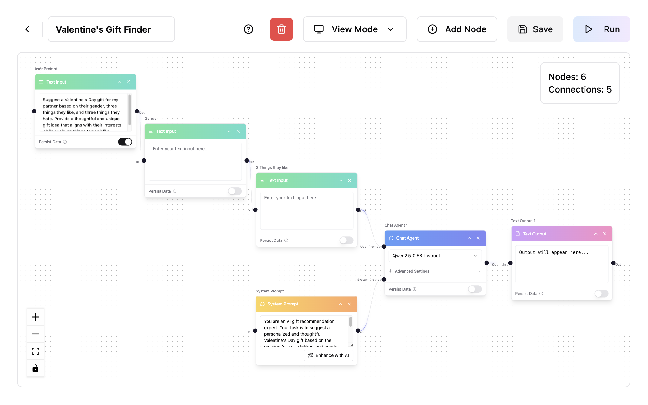
Task: Click the View Mode icon
Action: [319, 29]
